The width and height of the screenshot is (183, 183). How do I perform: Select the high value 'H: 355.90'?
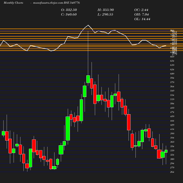(106, 10)
